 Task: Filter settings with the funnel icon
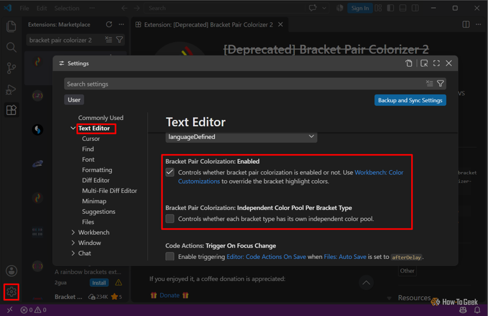click(440, 83)
